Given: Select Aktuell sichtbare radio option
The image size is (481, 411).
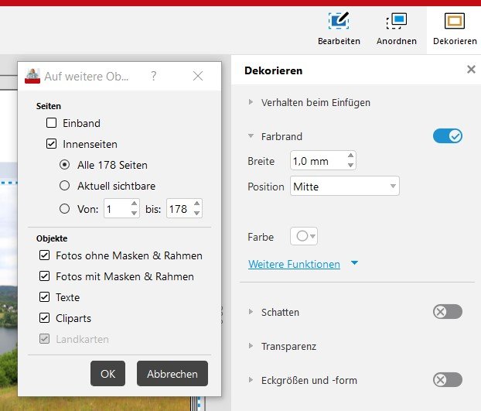Looking at the screenshot, I should tap(64, 186).
